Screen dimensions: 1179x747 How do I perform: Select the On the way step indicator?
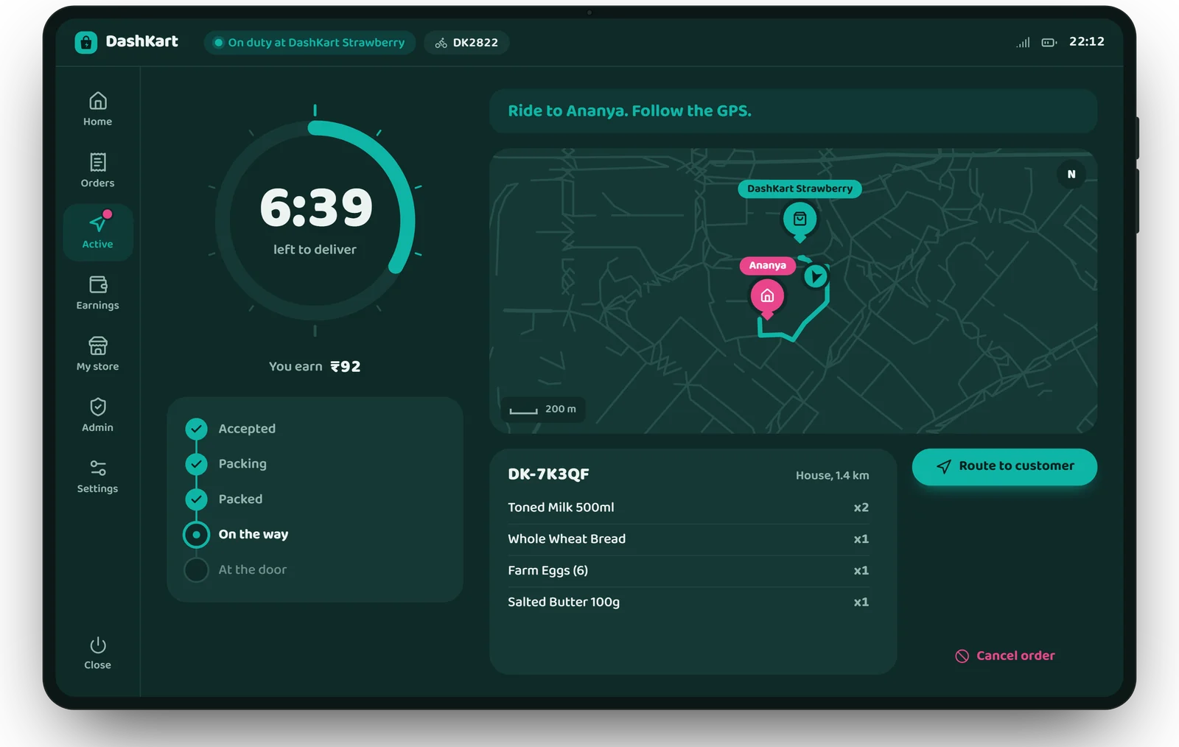[x=196, y=535]
